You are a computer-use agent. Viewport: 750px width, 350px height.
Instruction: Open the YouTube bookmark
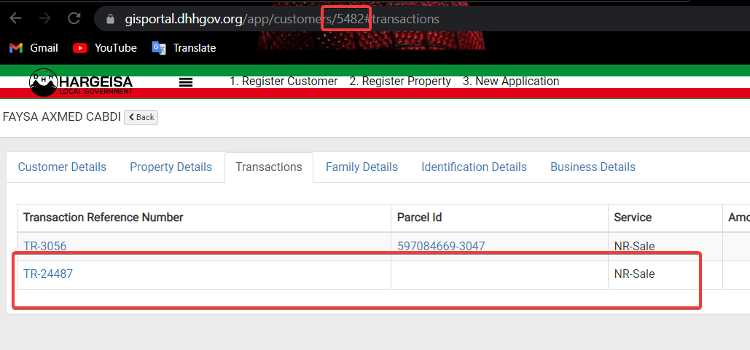[x=105, y=48]
